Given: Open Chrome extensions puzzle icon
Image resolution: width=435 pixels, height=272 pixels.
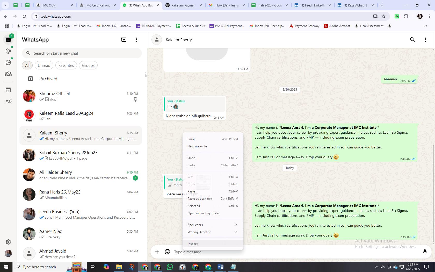Looking at the screenshot, I should 406,16.
